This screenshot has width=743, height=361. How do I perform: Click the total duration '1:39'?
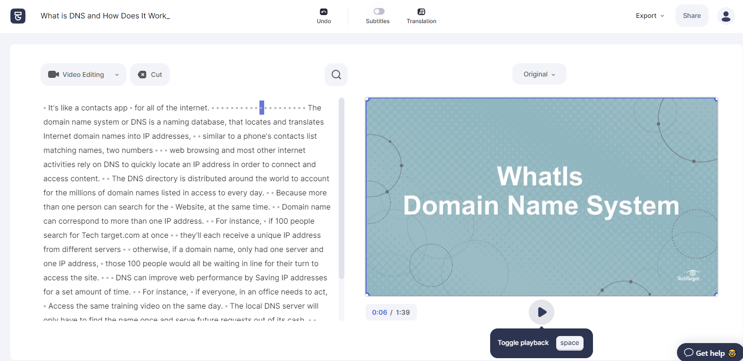[403, 312]
